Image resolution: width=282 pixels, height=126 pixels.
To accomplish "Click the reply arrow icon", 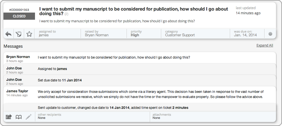I will click(x=8, y=34).
